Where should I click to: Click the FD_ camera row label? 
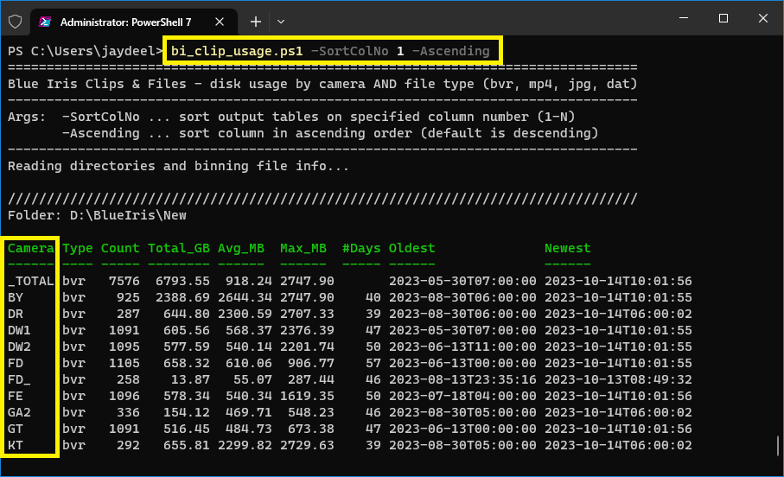(20, 380)
